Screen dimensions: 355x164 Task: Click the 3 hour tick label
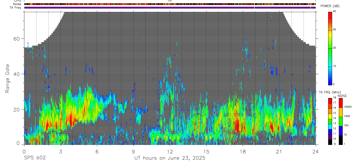[60, 152]
